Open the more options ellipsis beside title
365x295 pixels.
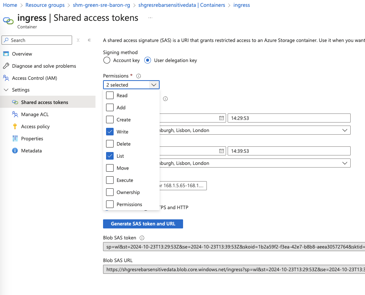point(150,18)
